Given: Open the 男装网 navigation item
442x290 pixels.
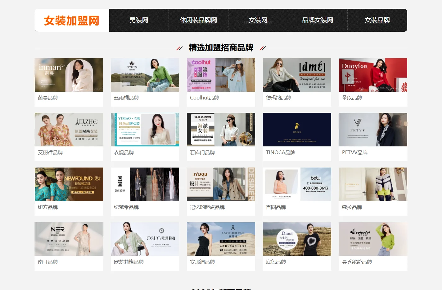Looking at the screenshot, I should 139,20.
